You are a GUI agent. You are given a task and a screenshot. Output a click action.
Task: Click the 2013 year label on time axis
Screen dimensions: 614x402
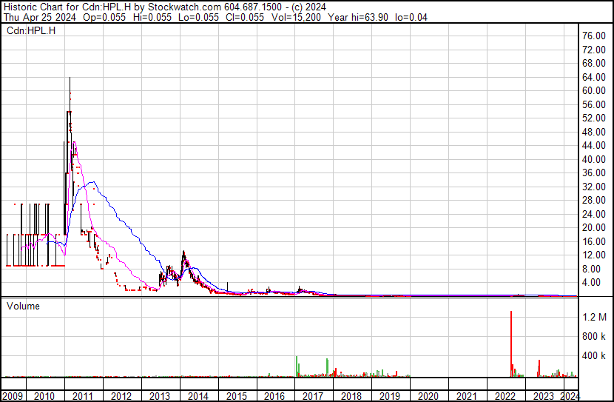[160, 396]
